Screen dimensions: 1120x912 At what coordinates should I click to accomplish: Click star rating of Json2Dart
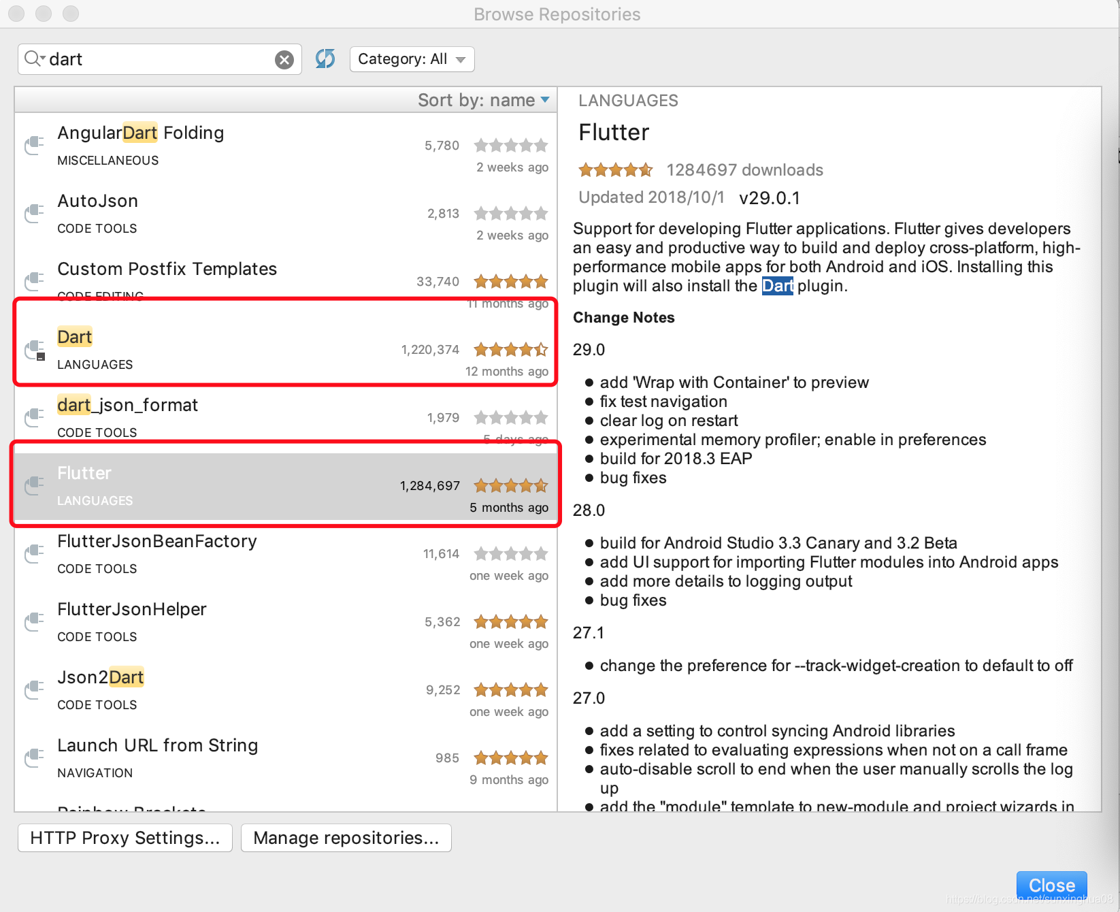(511, 690)
